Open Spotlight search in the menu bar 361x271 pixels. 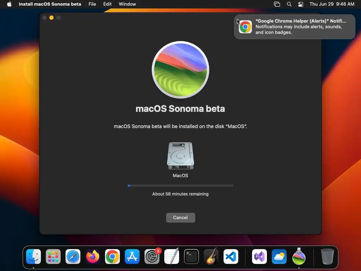pyautogui.click(x=289, y=4)
